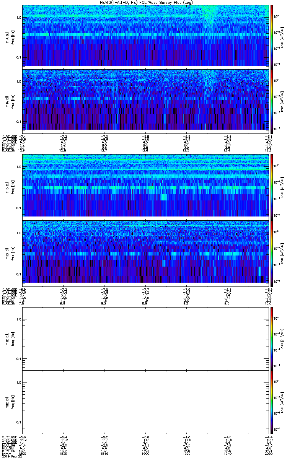Click the 1920 time tick label
Image resolution: width=287 pixels, height=459 pixels.
click(x=186, y=453)
